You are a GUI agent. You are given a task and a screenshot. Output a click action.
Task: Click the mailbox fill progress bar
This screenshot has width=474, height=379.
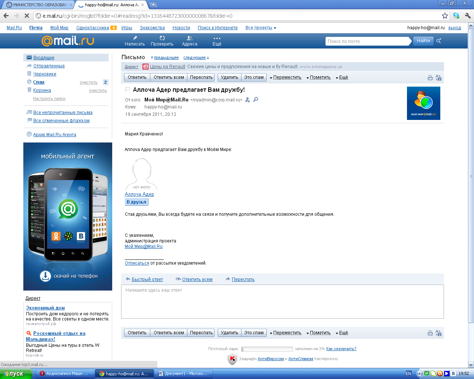tap(267, 349)
